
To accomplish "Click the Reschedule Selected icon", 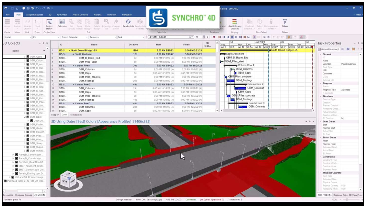I will click(x=140, y=22).
